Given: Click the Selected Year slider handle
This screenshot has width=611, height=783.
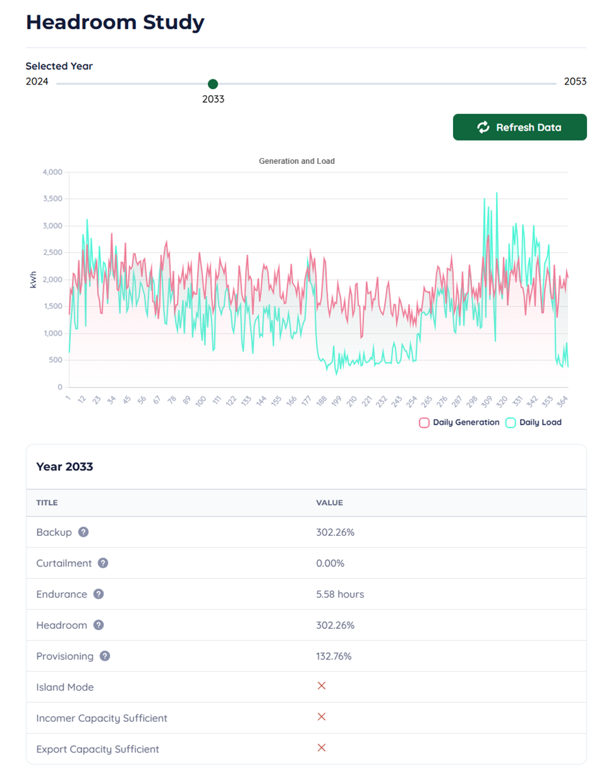Looking at the screenshot, I should [x=213, y=84].
